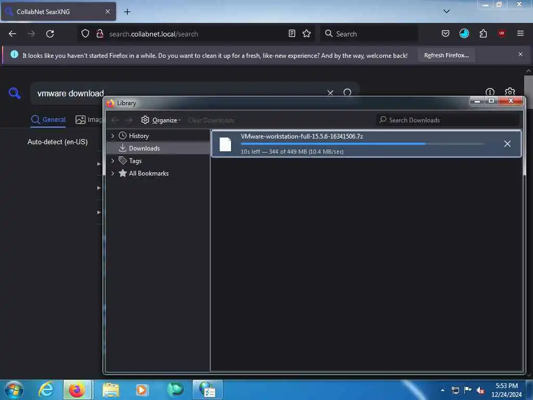This screenshot has width=533, height=400.
Task: Launch Internet Explorer from the taskbar
Action: [46, 390]
